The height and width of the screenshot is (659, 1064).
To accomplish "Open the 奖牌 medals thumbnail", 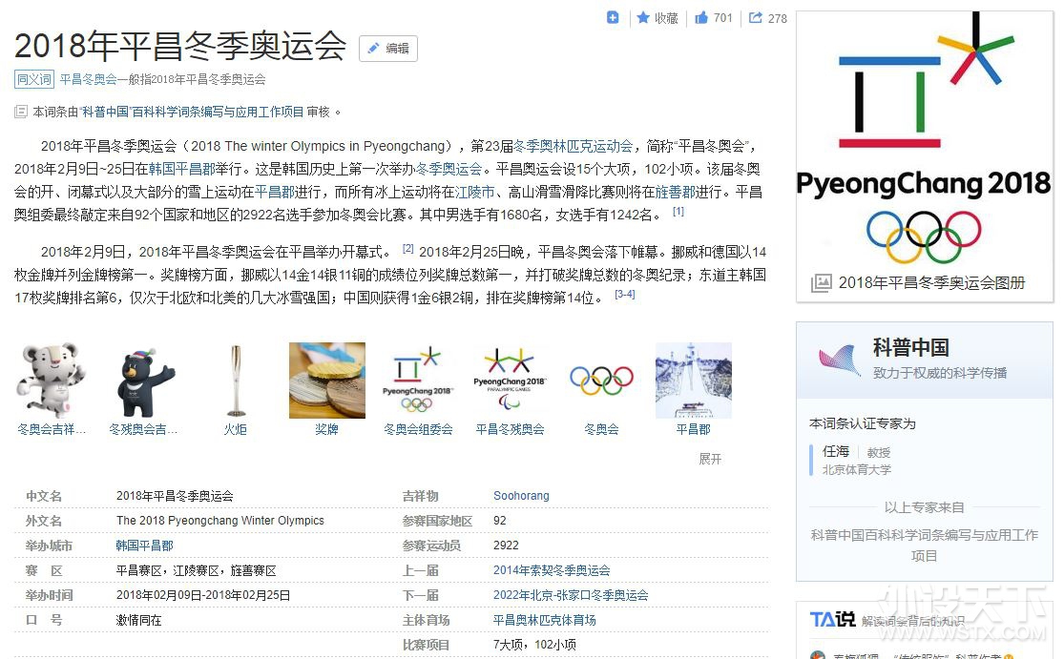I will coord(327,381).
